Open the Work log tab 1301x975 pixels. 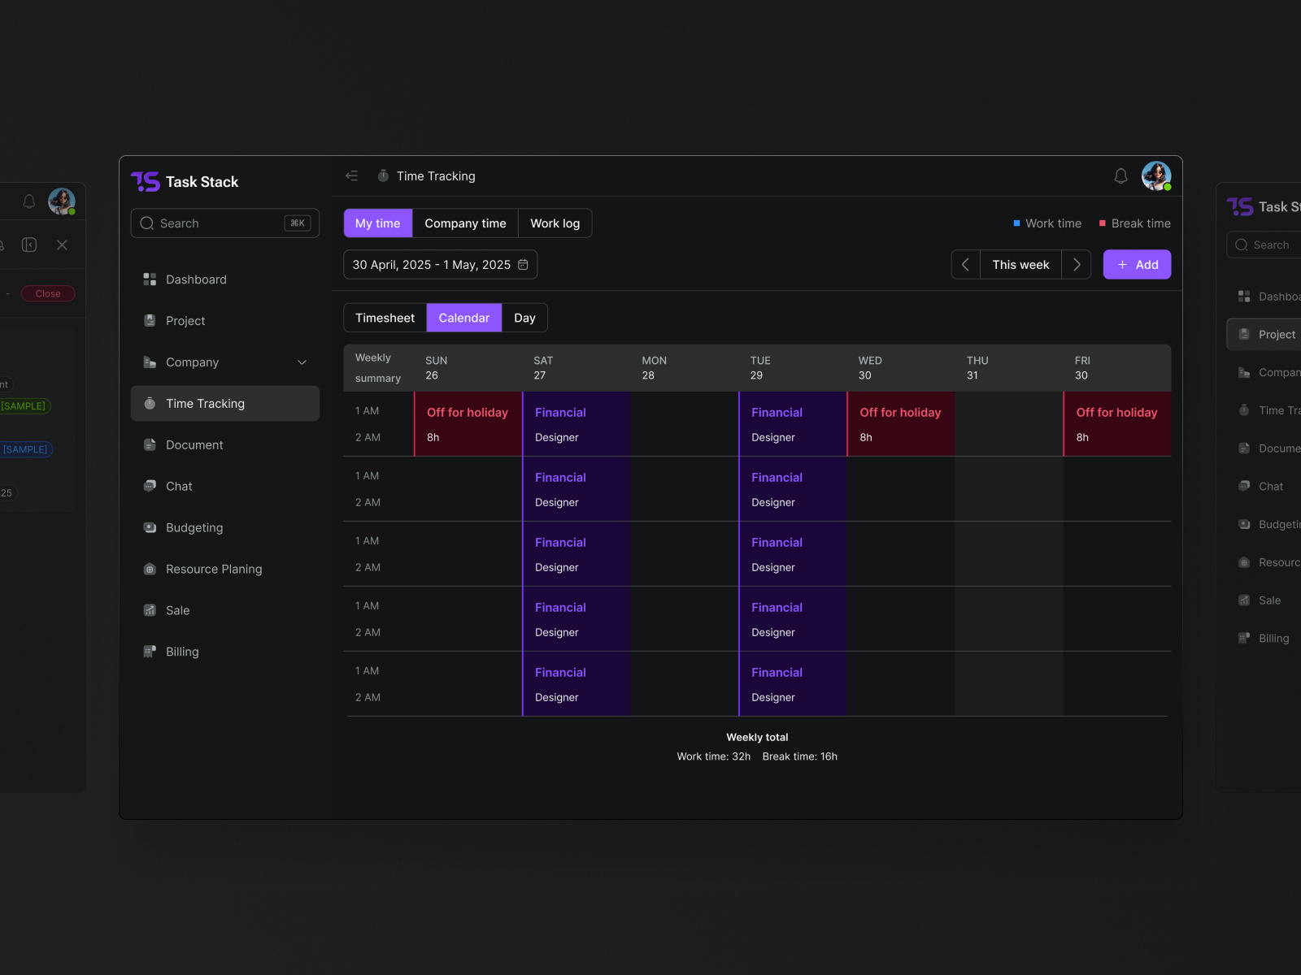pyautogui.click(x=555, y=223)
